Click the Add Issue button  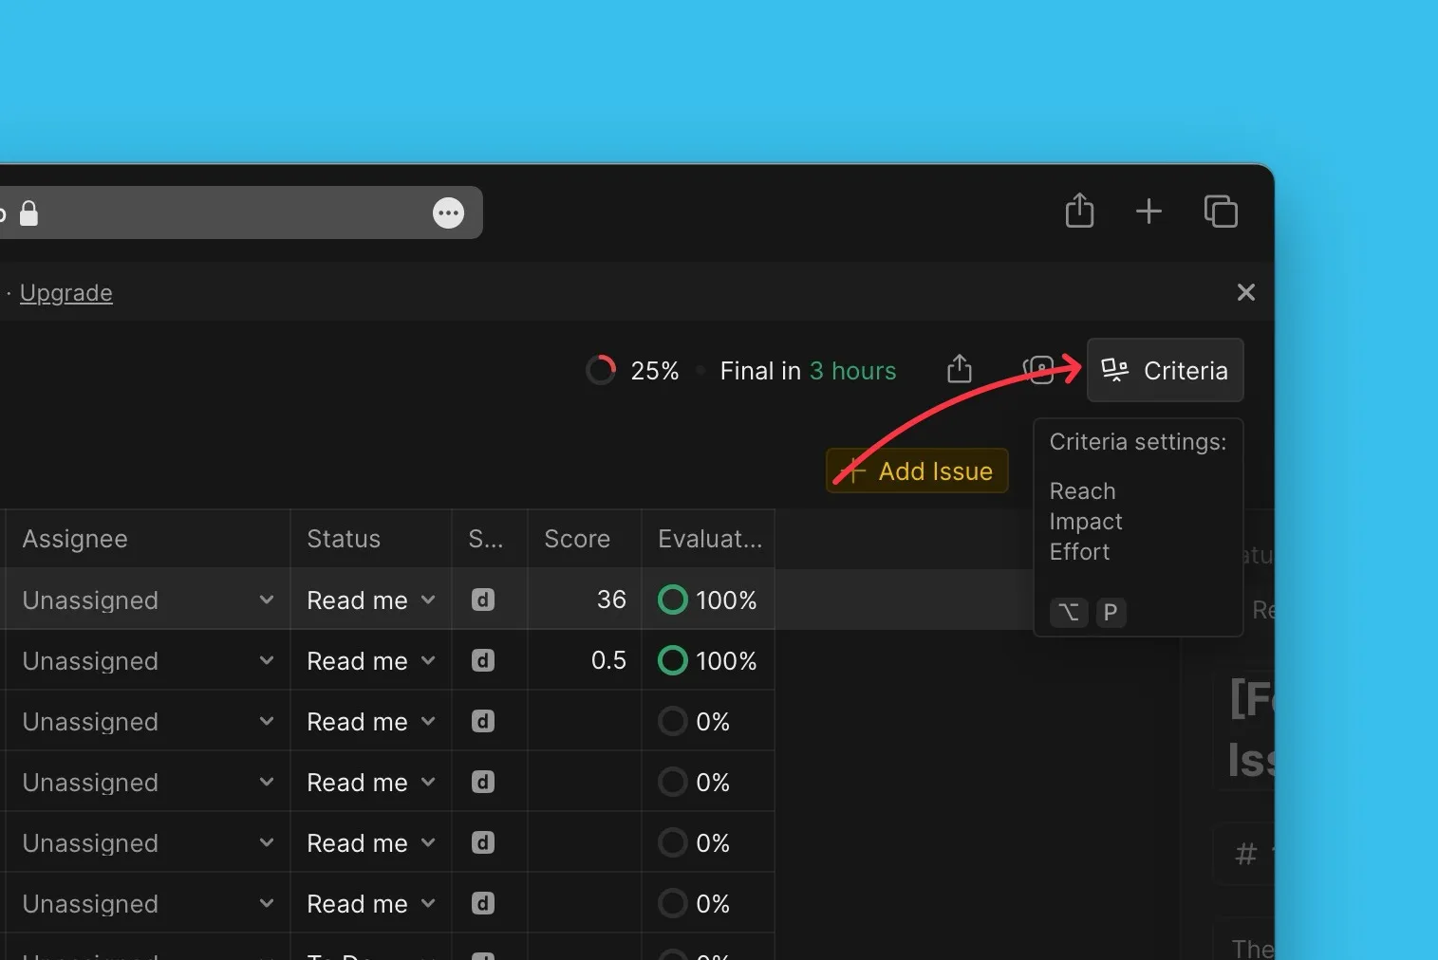click(917, 471)
